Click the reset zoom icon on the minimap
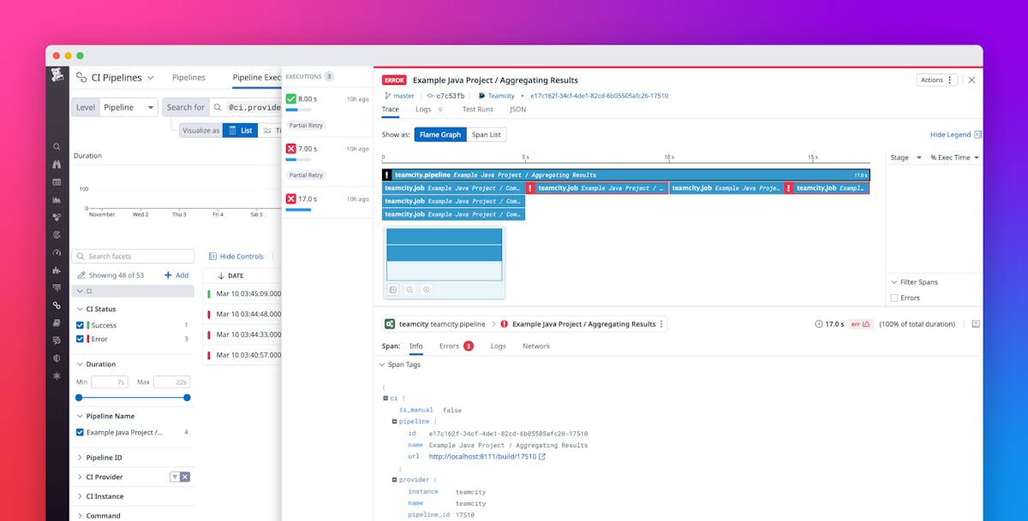 (393, 290)
